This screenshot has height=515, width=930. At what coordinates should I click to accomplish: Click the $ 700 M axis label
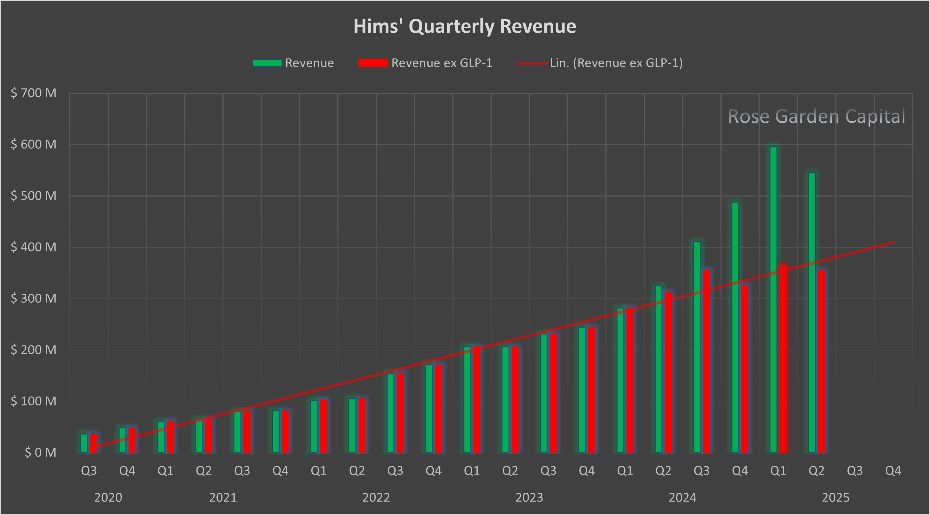tap(33, 93)
